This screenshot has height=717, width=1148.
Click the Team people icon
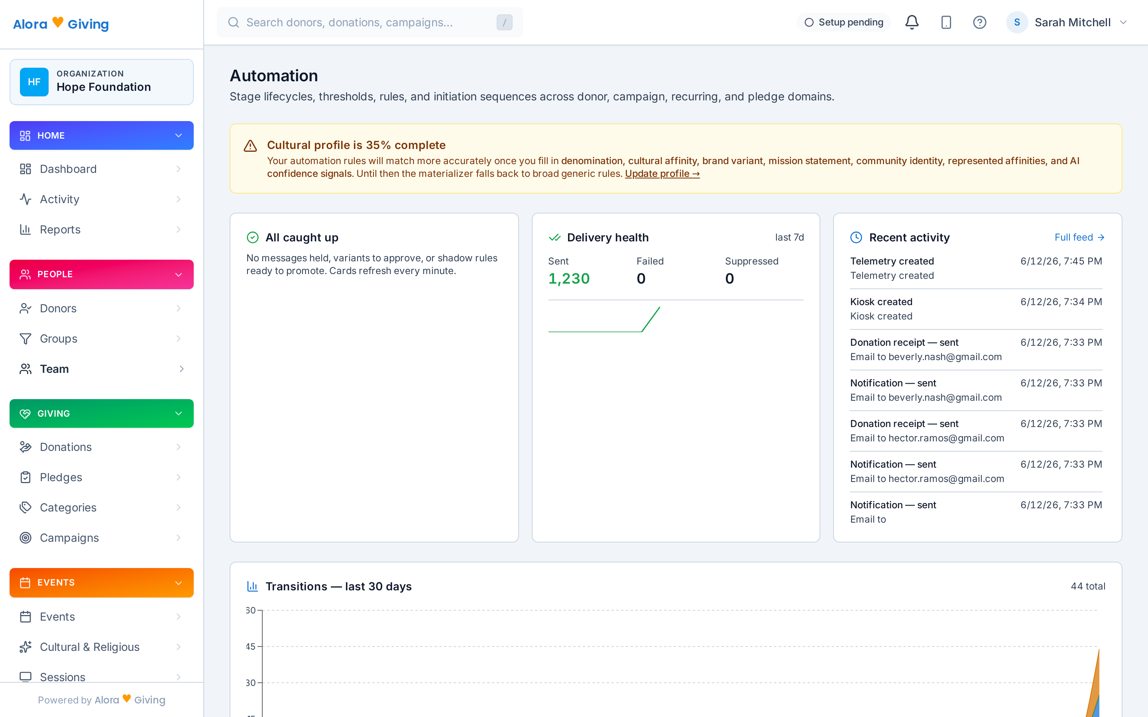point(26,369)
